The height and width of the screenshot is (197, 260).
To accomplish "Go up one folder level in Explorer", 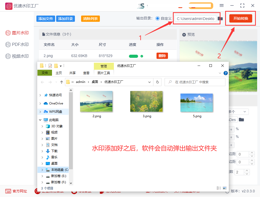I will [62, 82].
